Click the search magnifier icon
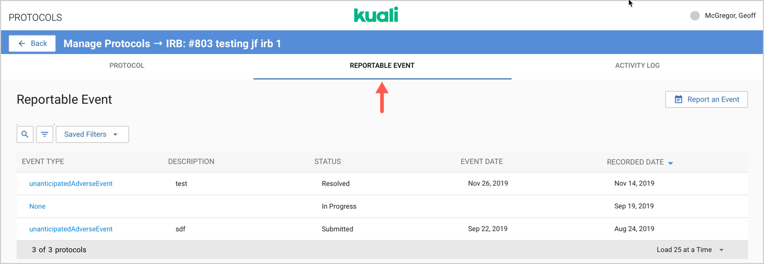 pos(25,134)
